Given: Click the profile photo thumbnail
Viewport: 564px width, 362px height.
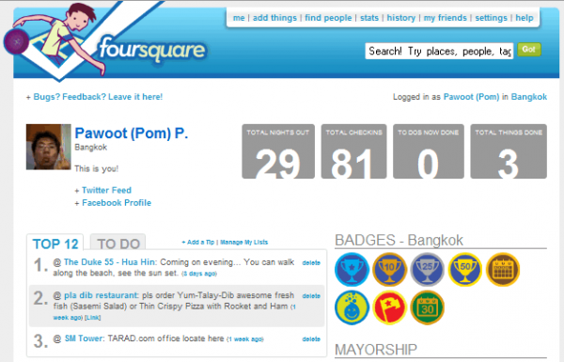Looking at the screenshot, I should click(49, 147).
